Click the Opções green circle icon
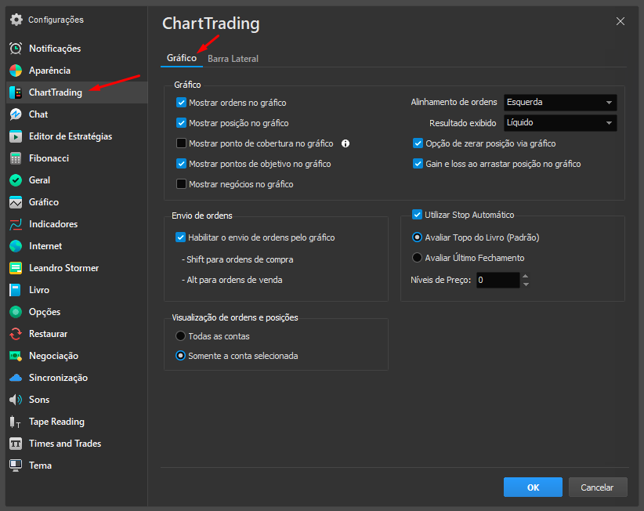 (16, 312)
